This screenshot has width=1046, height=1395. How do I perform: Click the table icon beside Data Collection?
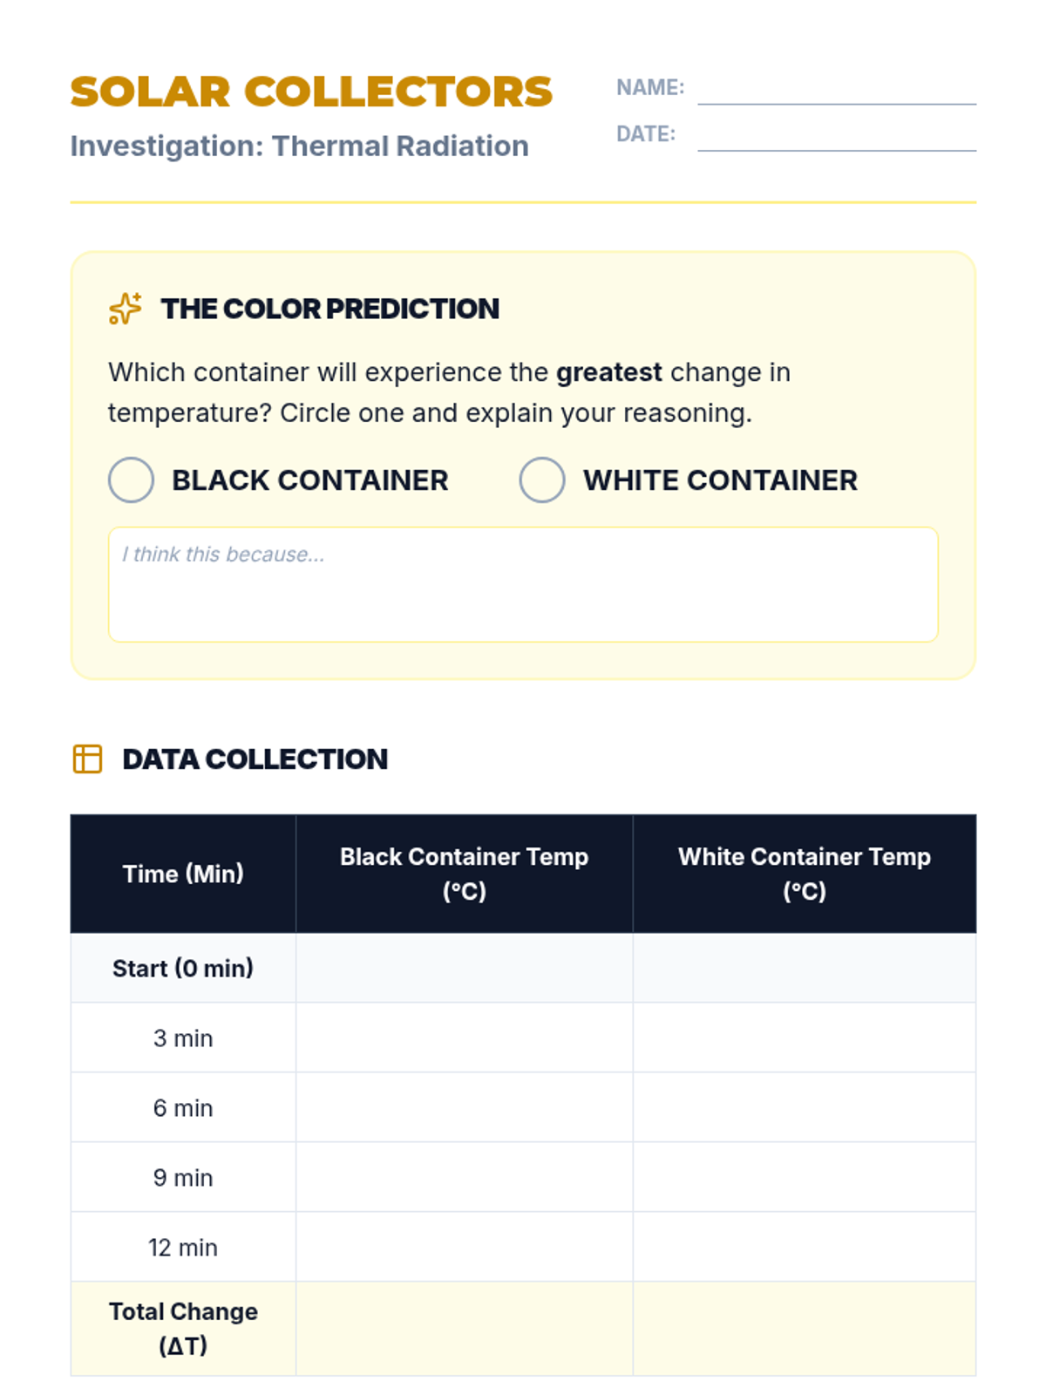(87, 759)
